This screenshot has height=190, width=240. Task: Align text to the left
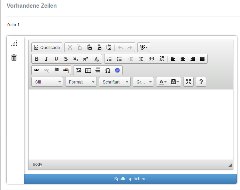[173, 59]
